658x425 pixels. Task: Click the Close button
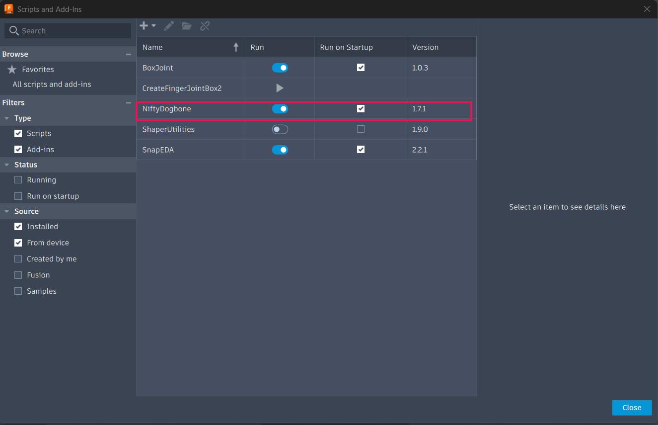[x=632, y=408]
